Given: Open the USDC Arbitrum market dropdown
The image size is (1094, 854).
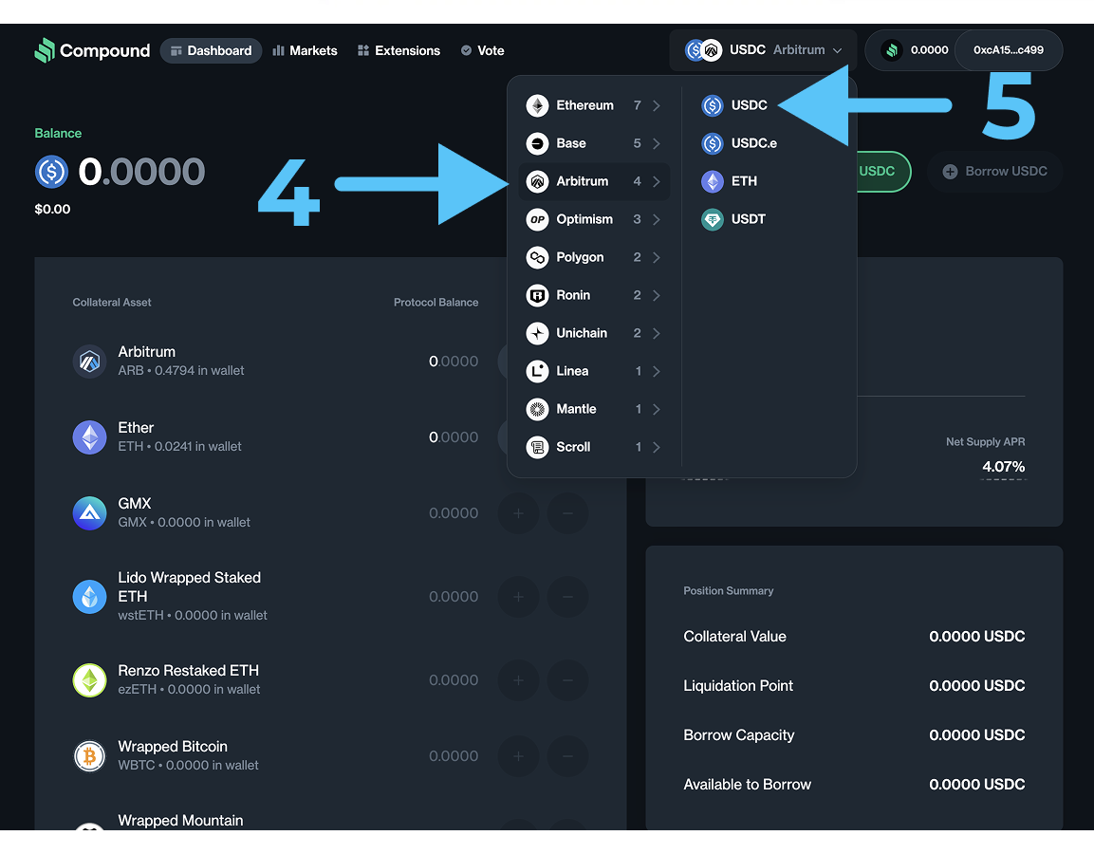Looking at the screenshot, I should click(763, 50).
